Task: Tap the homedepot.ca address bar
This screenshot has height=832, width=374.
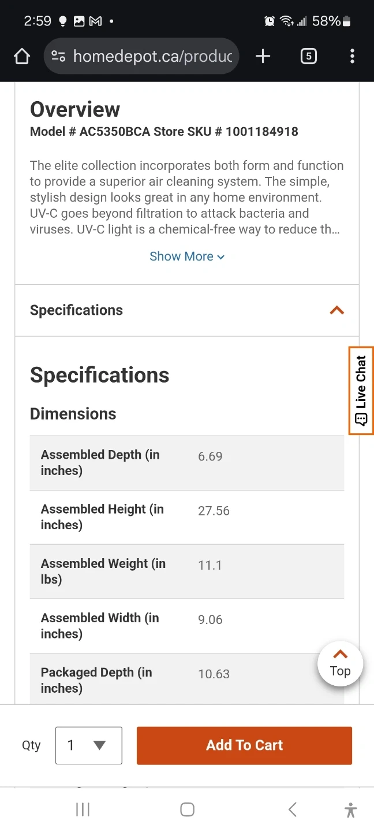Action: coord(152,56)
